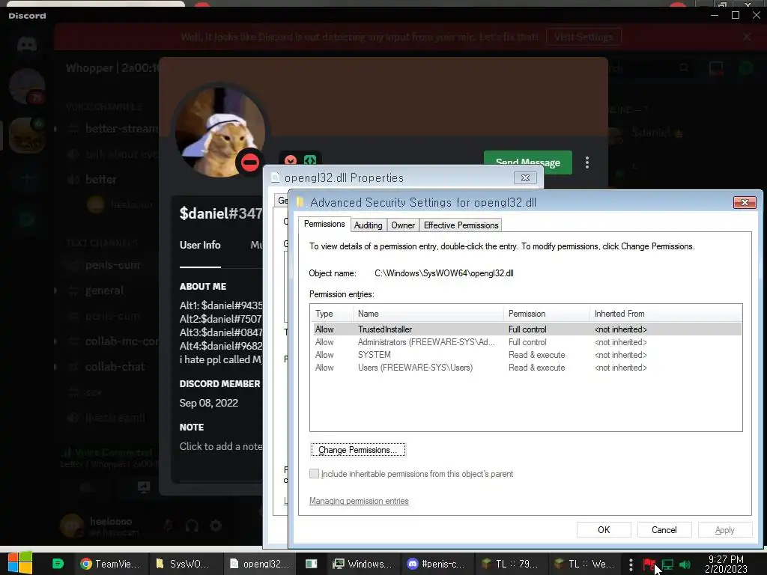Show hidden tray icons overflow
The height and width of the screenshot is (575, 767).
coord(631,565)
